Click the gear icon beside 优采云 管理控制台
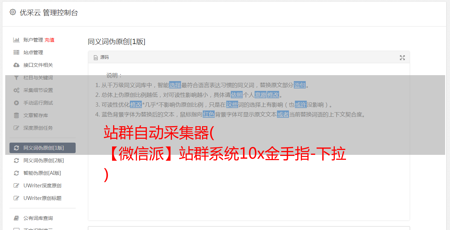Image resolution: width=450 pixels, height=230 pixels. point(13,12)
